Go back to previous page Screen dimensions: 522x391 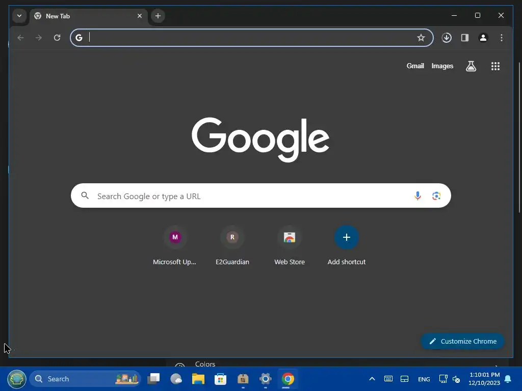point(20,38)
